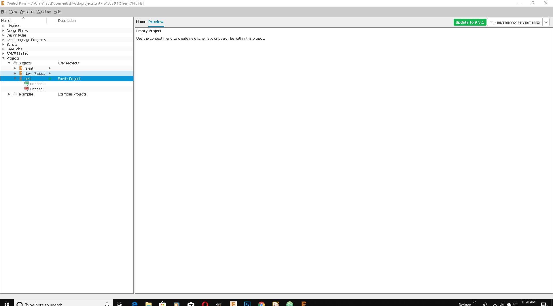553x306 pixels.
Task: Select the User Language Programs label
Action: pyautogui.click(x=26, y=40)
